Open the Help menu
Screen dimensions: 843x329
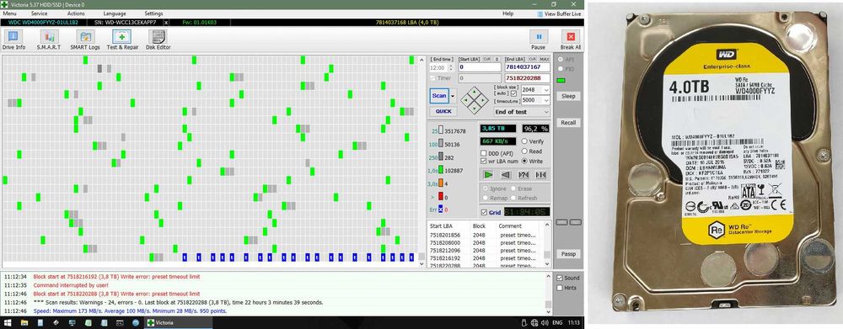pos(507,13)
